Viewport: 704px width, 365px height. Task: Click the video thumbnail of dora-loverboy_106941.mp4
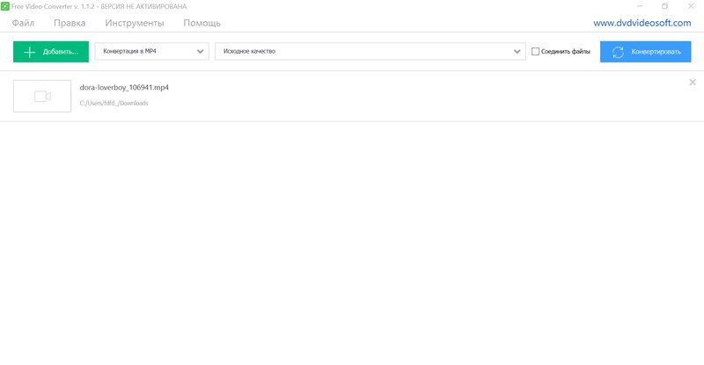pyautogui.click(x=42, y=96)
